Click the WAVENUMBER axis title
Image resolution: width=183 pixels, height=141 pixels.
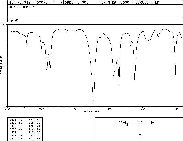coord(92,111)
